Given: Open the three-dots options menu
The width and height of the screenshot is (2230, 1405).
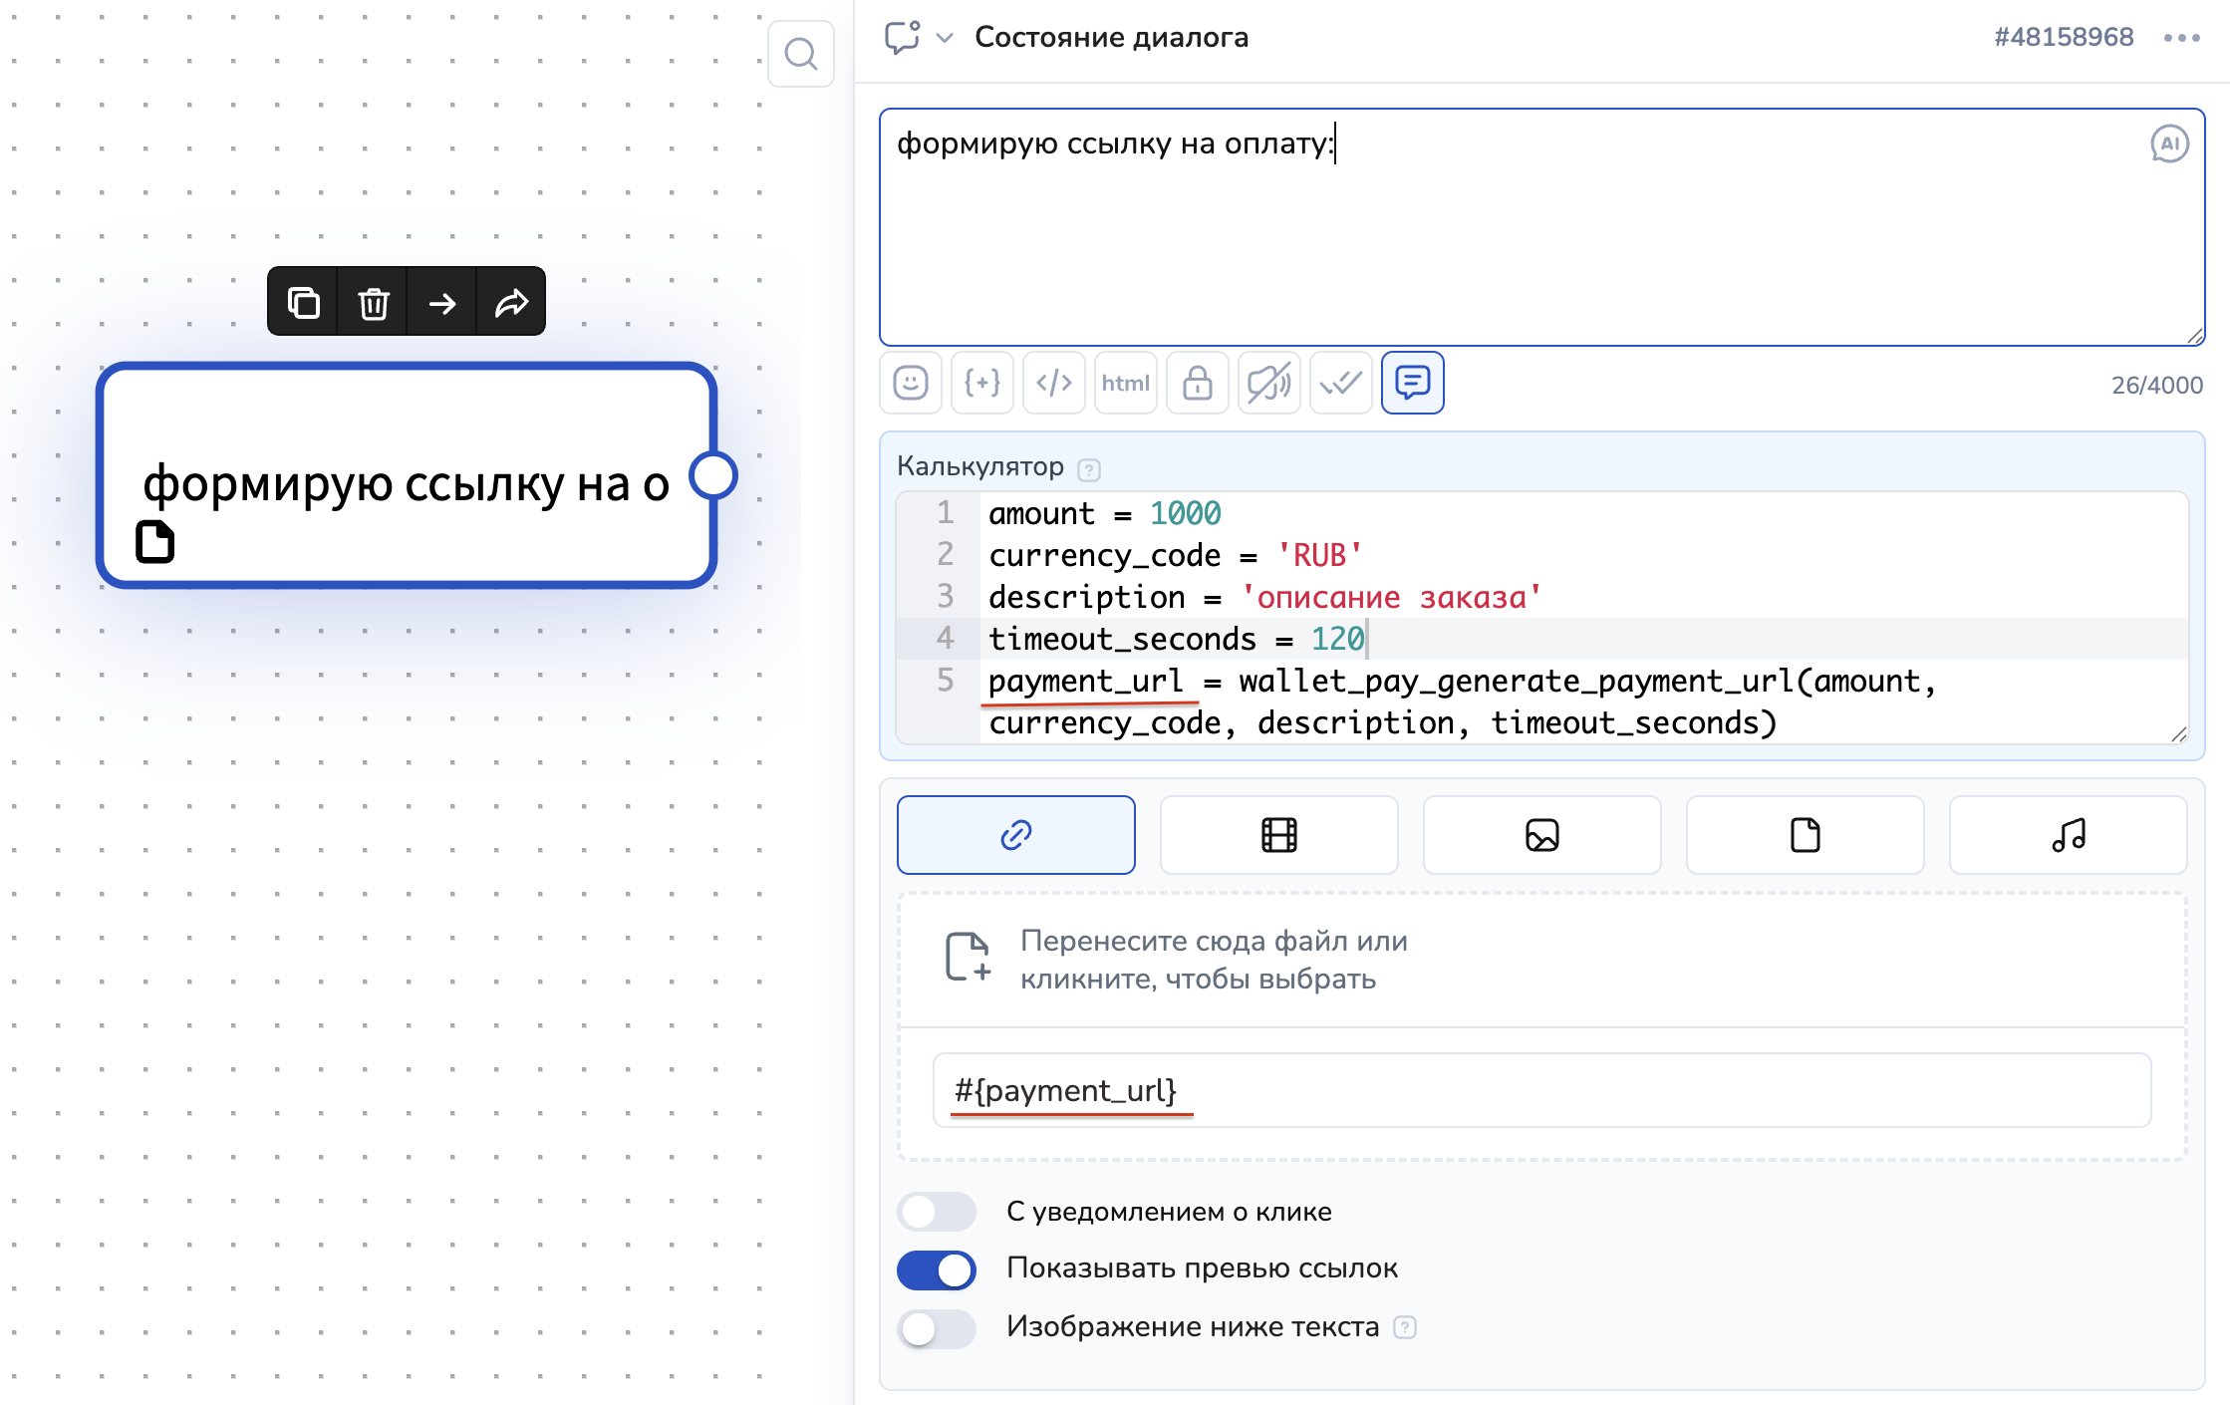Looking at the screenshot, I should 2180,38.
